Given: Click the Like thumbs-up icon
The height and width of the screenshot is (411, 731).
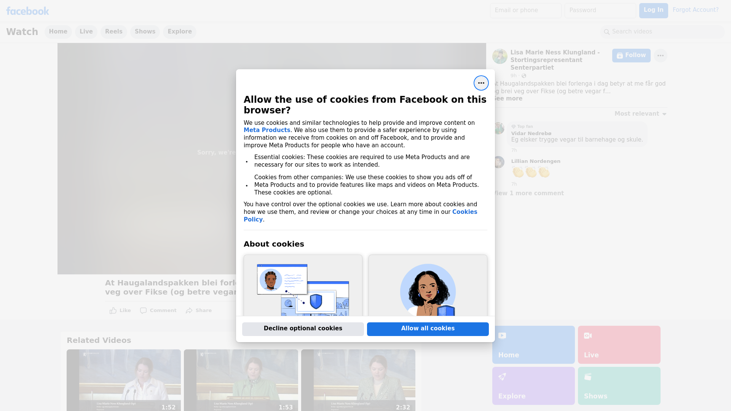Looking at the screenshot, I should (113, 311).
